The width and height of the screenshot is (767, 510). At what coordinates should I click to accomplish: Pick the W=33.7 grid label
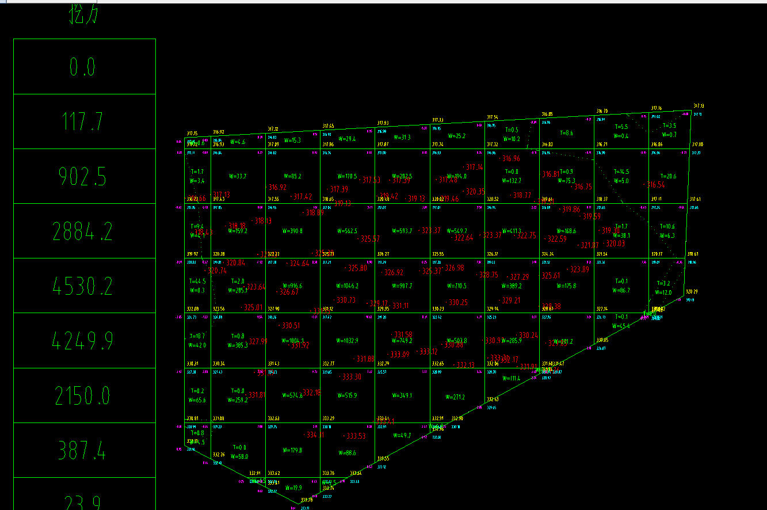coord(238,176)
